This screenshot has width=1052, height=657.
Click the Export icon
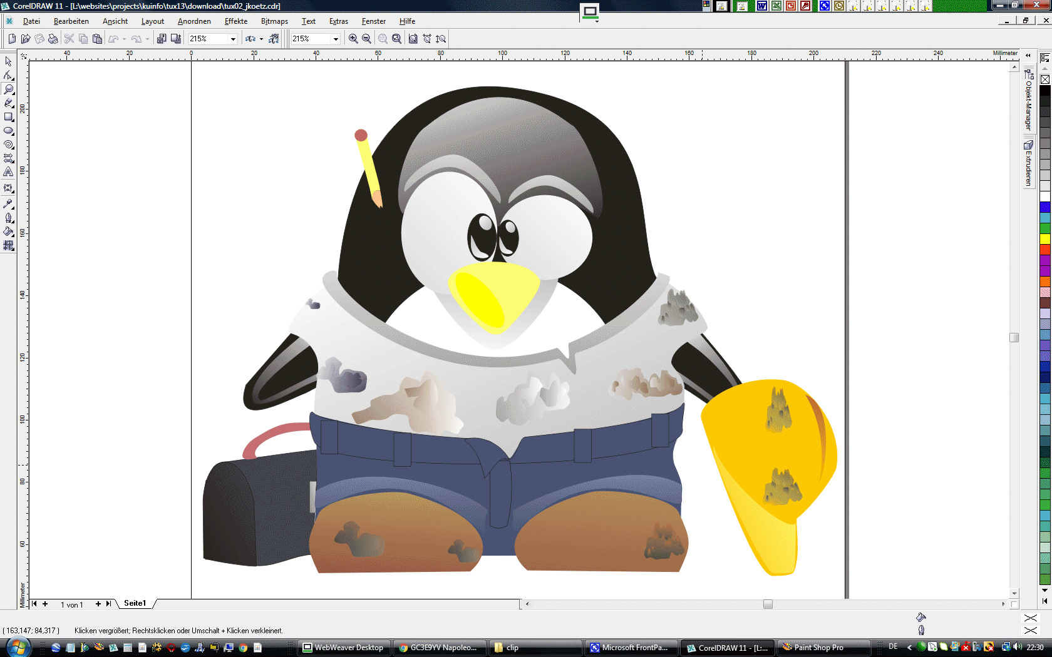[x=176, y=39]
